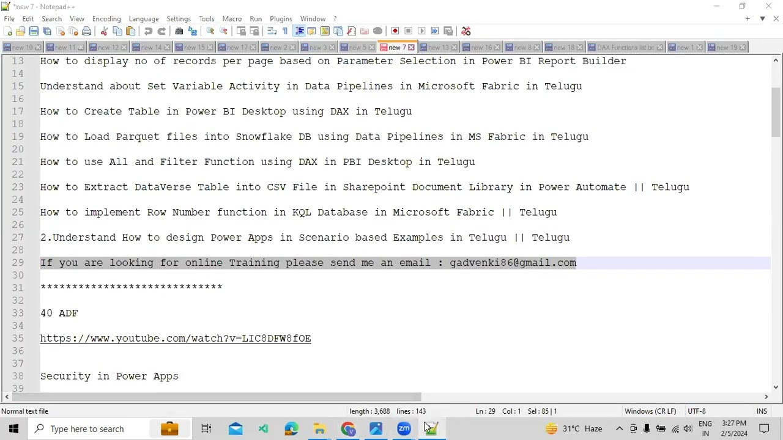Create a new file via toolbar icon
783x440 pixels.
[x=7, y=31]
